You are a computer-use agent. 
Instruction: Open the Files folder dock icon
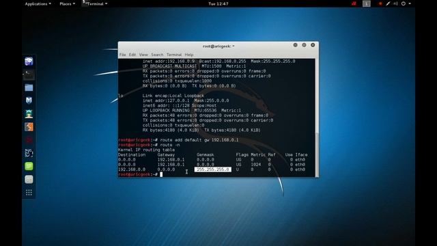29,87
